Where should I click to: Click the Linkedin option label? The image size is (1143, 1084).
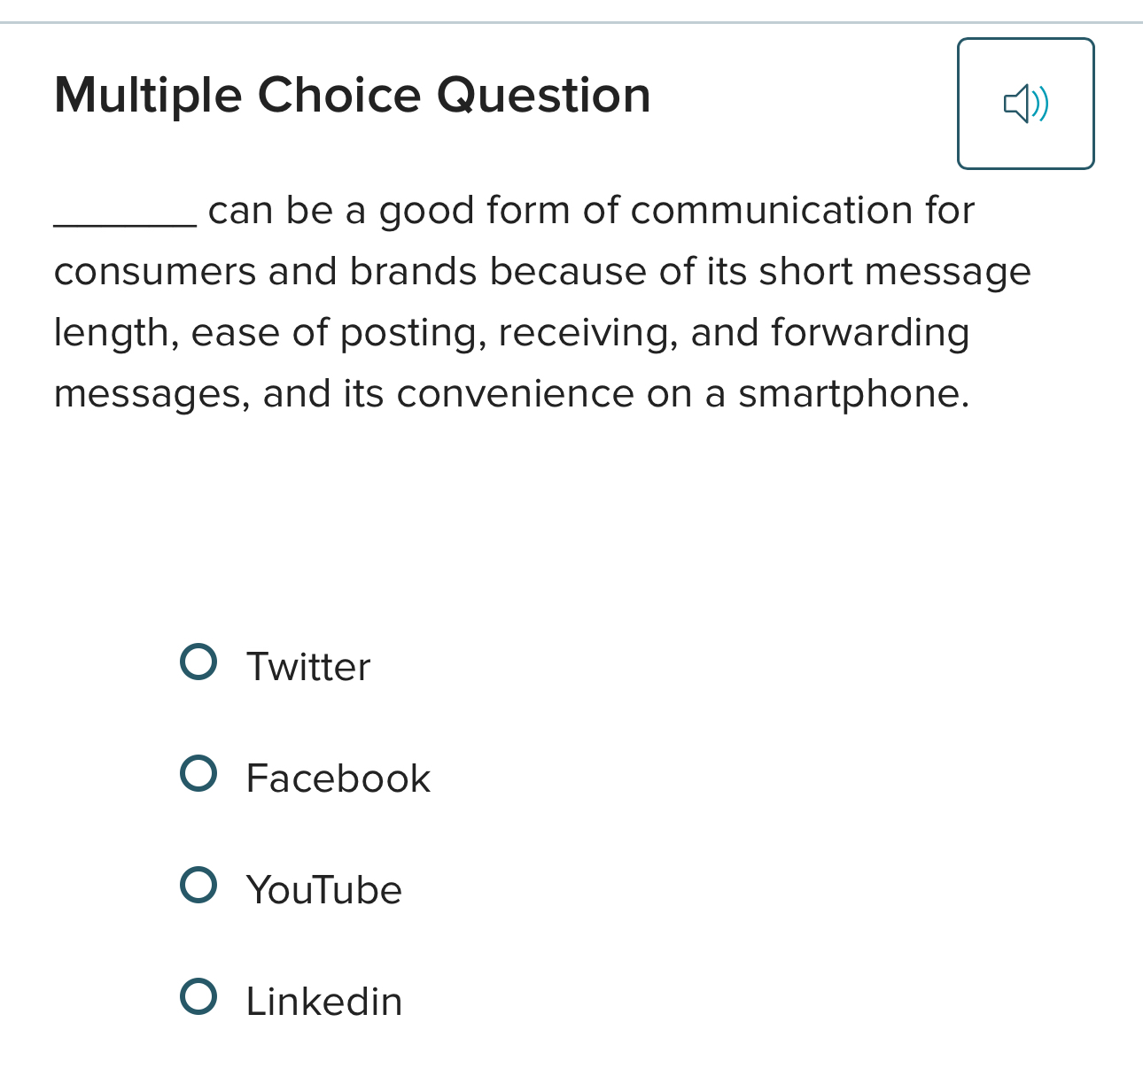coord(323,1001)
